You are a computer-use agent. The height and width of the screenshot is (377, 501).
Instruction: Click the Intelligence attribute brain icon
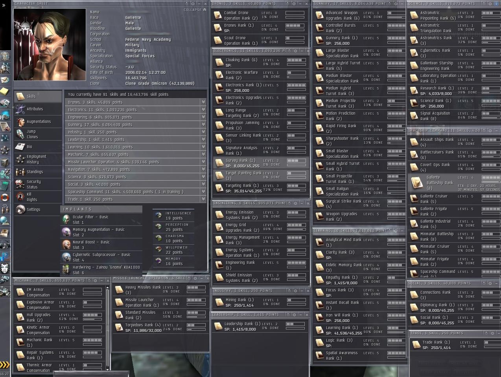(158, 216)
